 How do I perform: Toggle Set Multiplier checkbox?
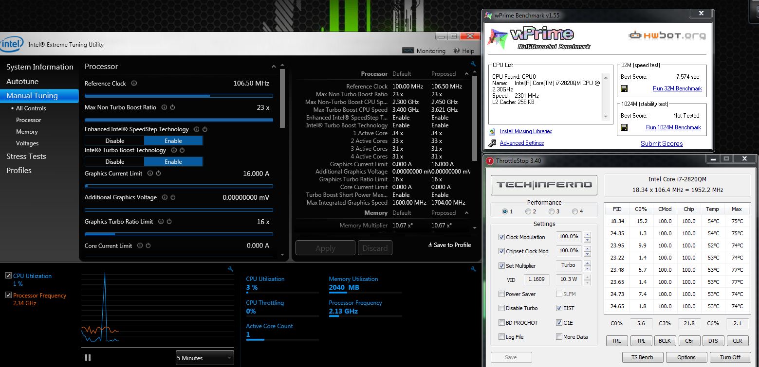pyautogui.click(x=501, y=266)
